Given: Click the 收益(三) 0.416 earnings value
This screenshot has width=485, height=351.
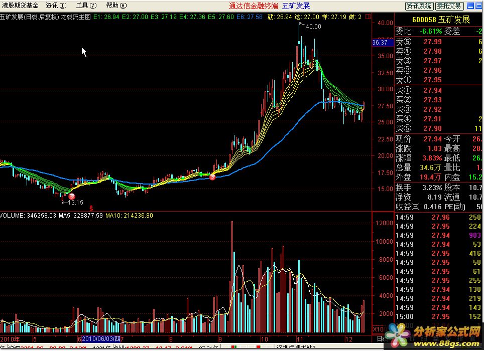Looking at the screenshot, I should (433, 207).
